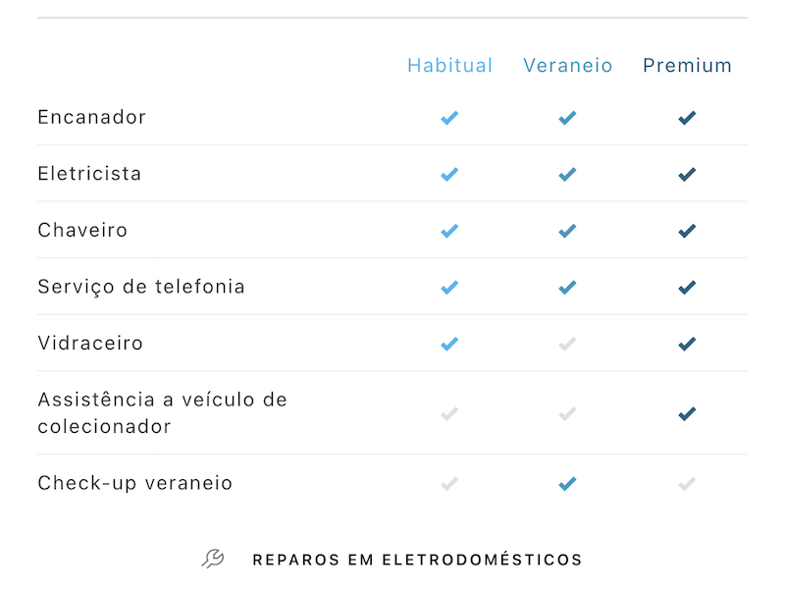
Task: Select the Veraneio plan column header
Action: click(x=568, y=66)
